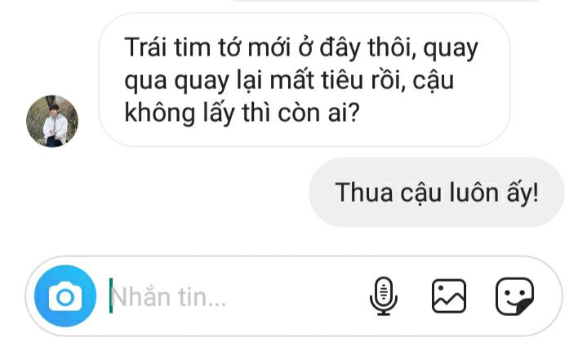Click the text 'không lấy thì còn ai?'

(x=242, y=113)
